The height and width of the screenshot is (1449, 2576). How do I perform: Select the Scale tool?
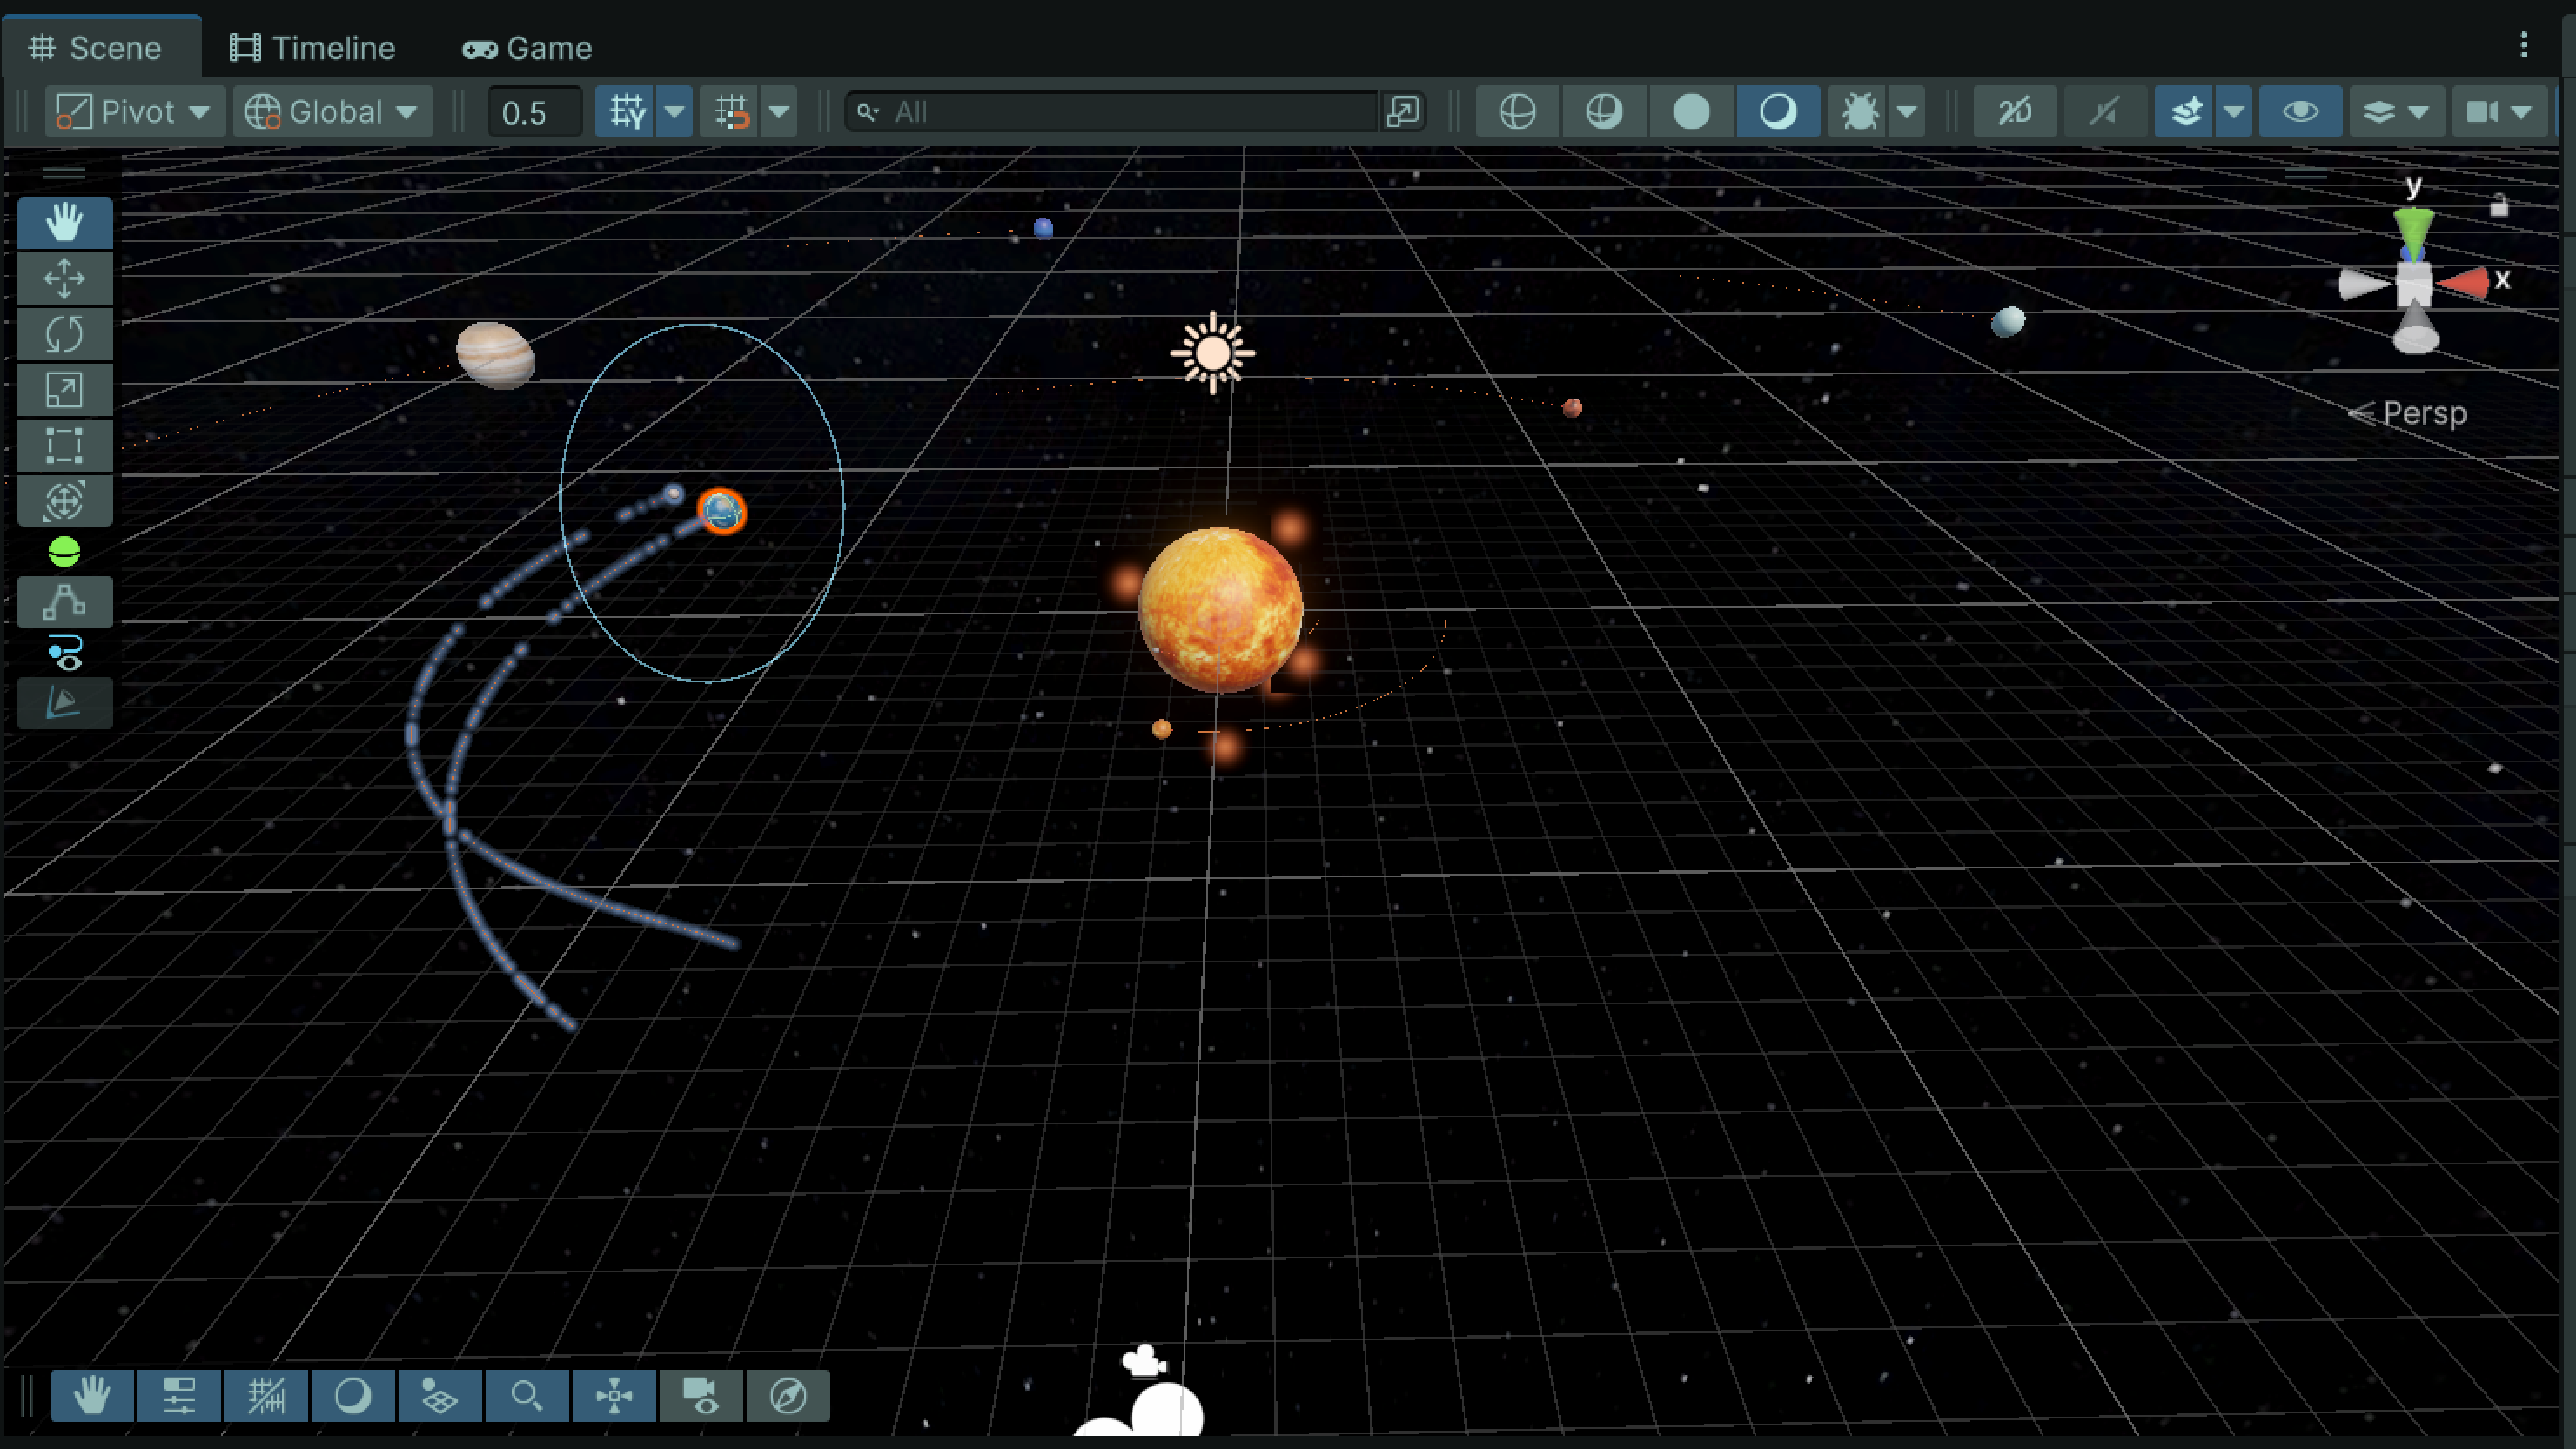point(64,390)
